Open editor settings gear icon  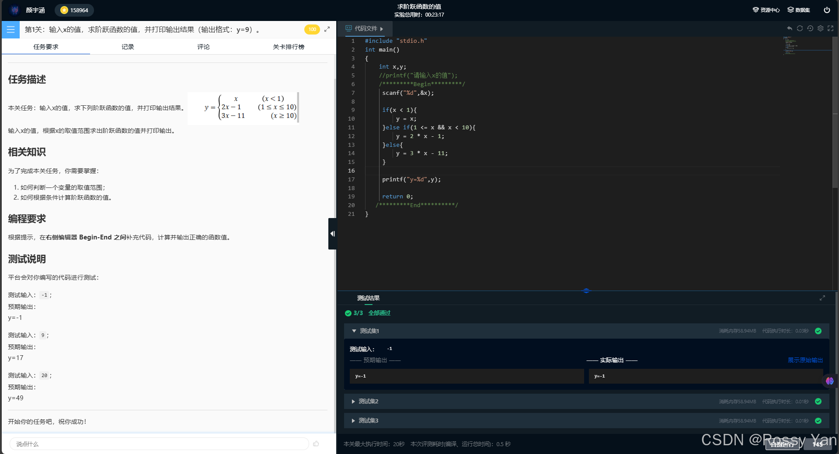pos(820,28)
